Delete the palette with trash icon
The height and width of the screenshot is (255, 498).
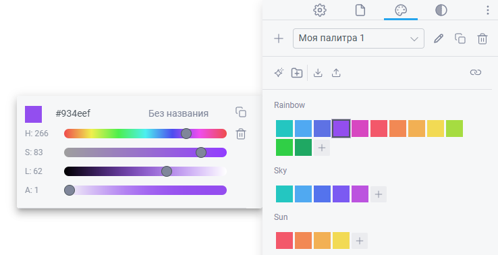click(482, 38)
